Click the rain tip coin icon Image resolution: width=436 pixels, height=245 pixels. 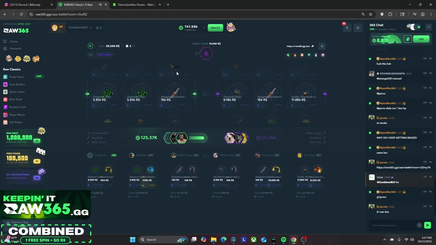click(408, 39)
